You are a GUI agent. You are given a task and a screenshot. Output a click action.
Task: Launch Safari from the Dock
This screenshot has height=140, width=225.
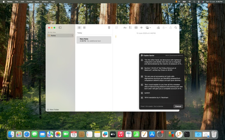[27, 134]
